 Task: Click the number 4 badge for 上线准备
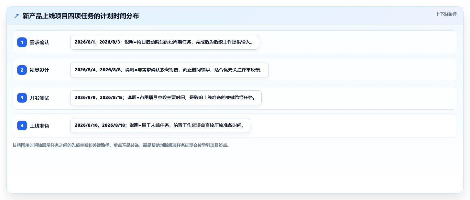coord(22,125)
